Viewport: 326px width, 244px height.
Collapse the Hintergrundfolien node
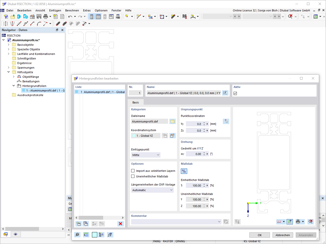[14, 86]
